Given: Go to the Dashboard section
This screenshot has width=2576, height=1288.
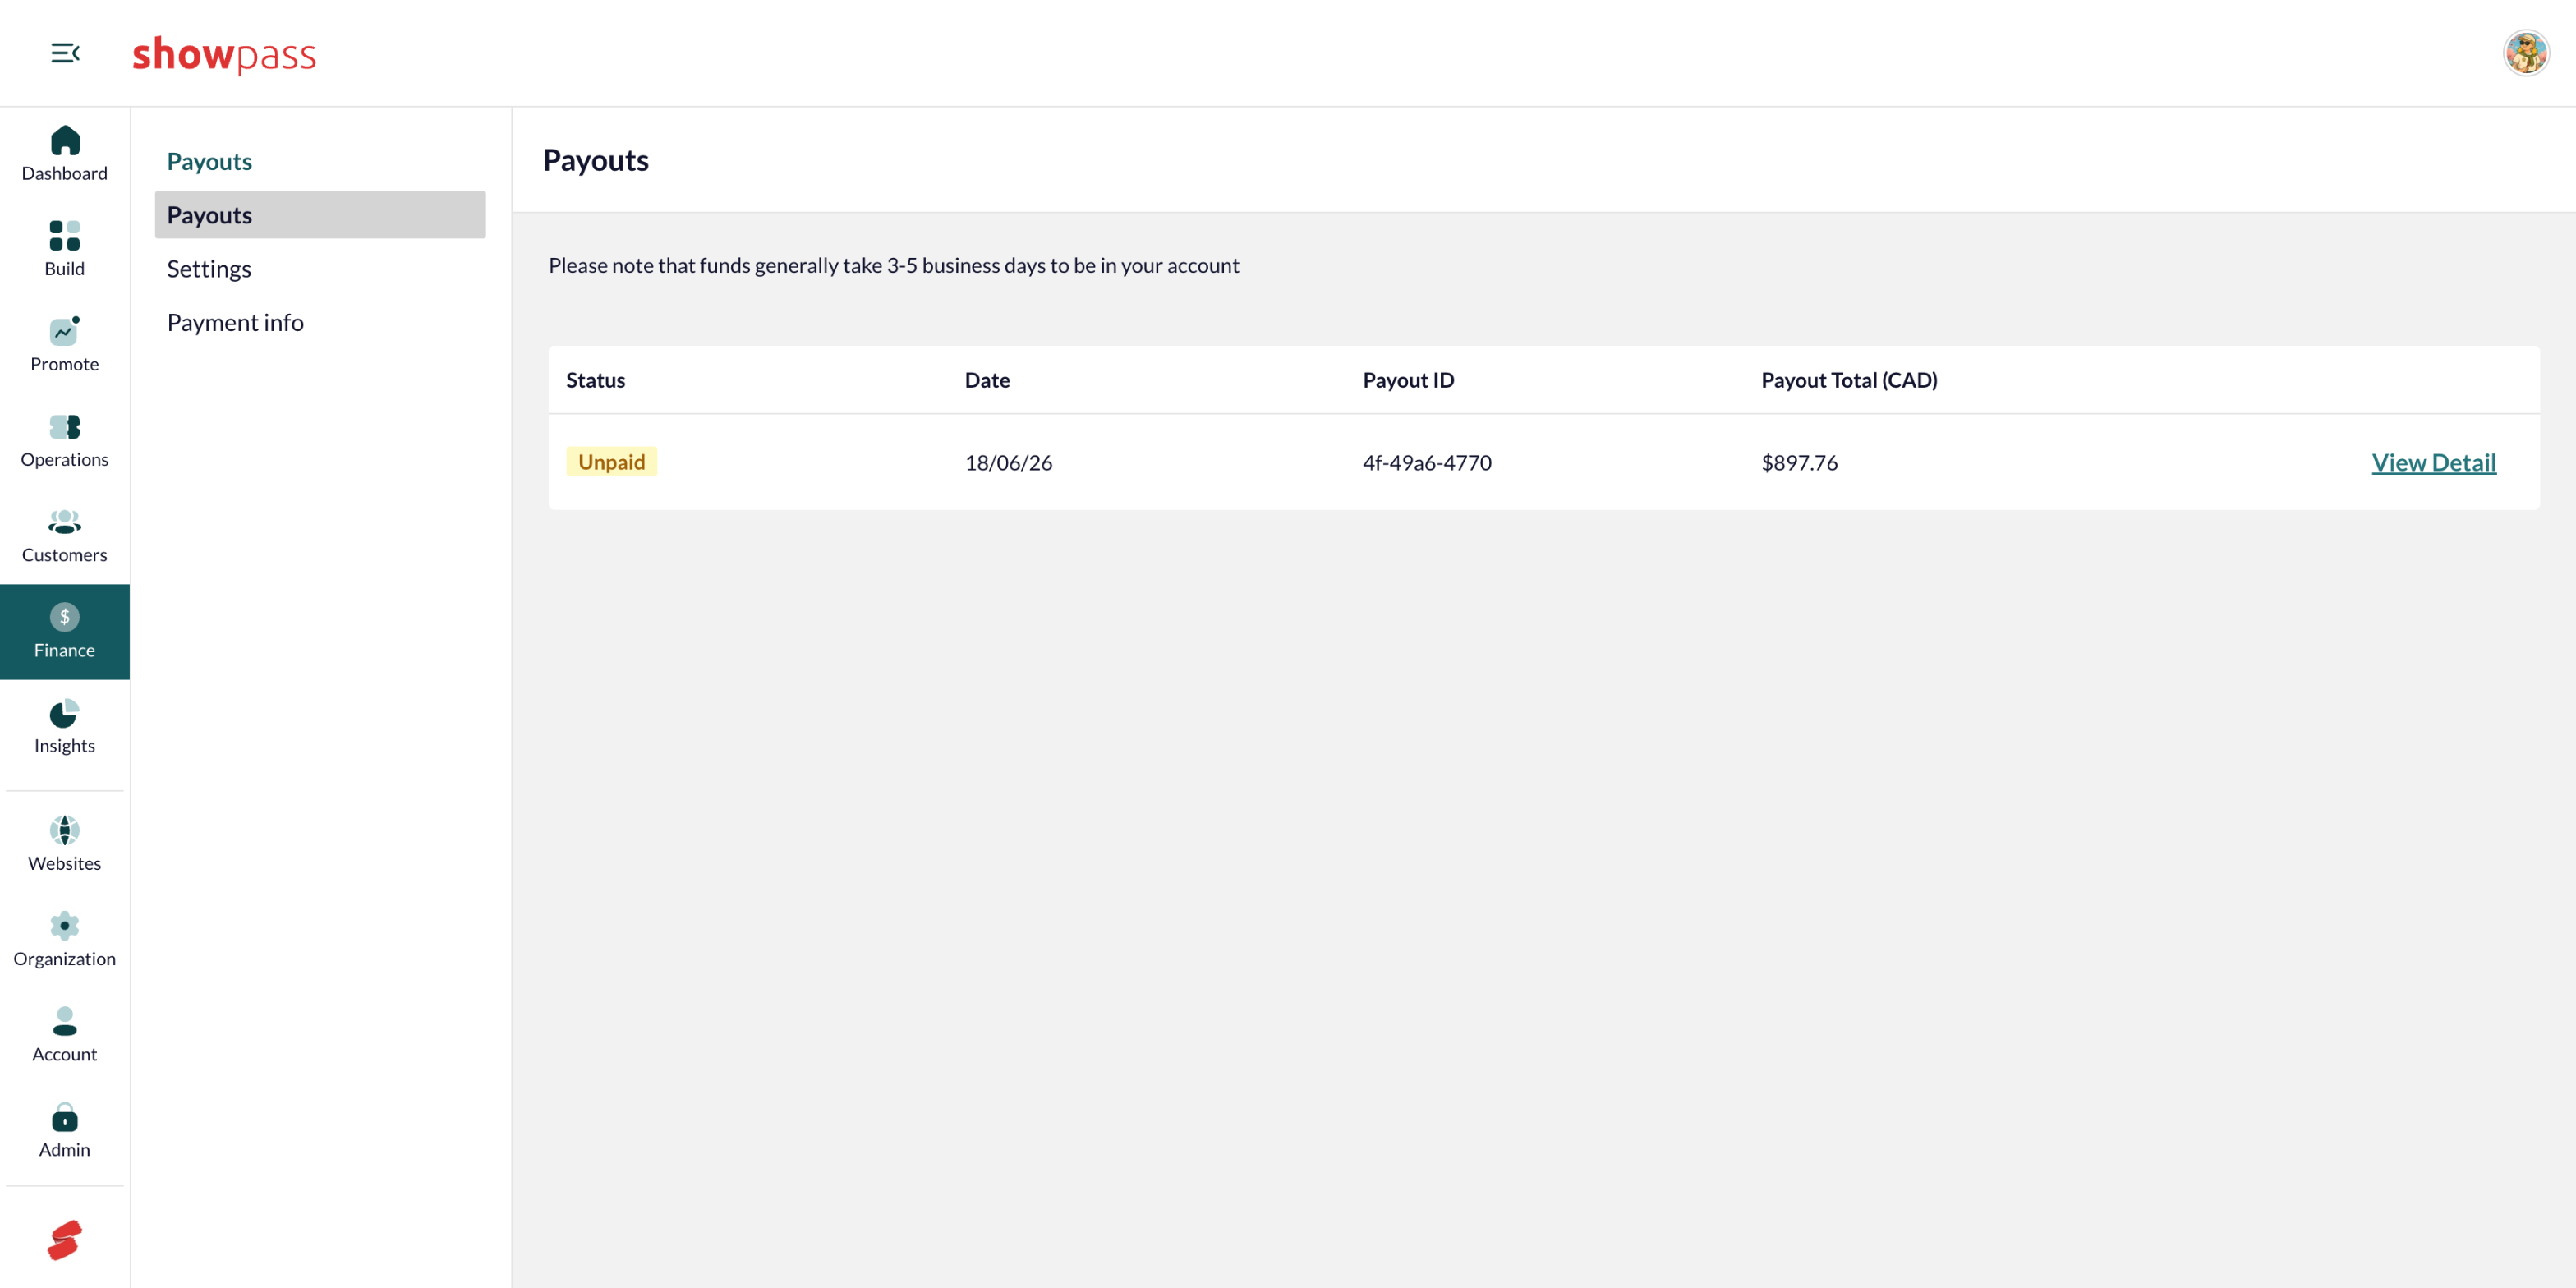Looking at the screenshot, I should point(65,154).
